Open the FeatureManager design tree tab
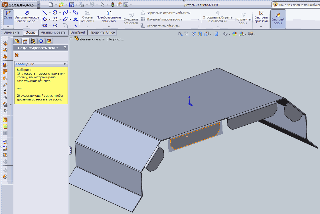 pos(17,41)
